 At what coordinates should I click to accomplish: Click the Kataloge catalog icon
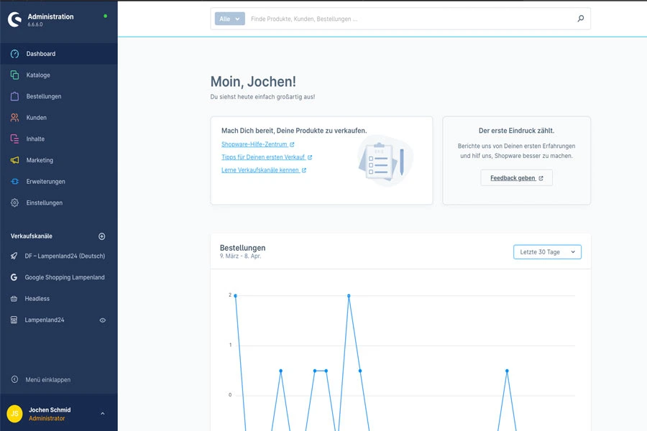tap(15, 75)
